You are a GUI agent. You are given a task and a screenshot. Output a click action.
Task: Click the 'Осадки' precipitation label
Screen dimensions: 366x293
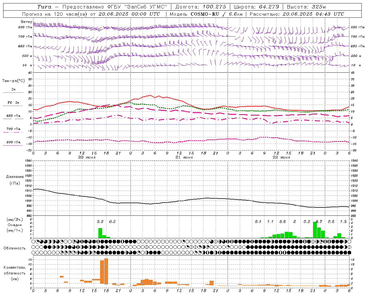(15, 225)
